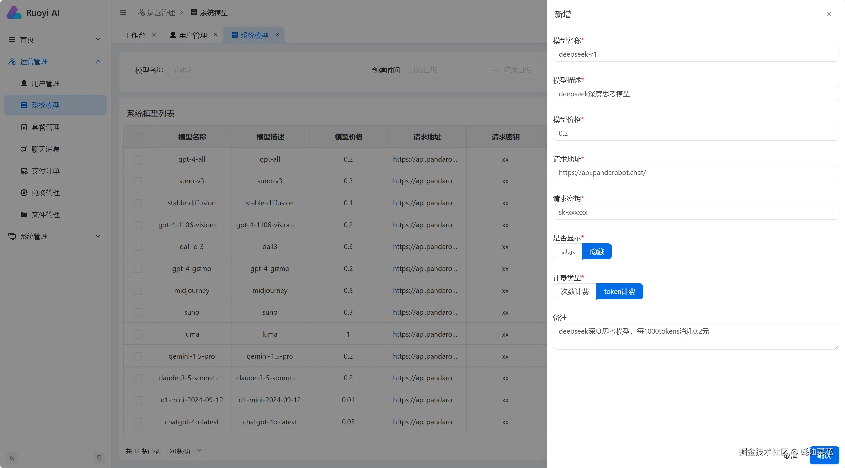The height and width of the screenshot is (468, 845).
Task: Collapse the 运营管理 menu chevron
Action: click(x=98, y=61)
